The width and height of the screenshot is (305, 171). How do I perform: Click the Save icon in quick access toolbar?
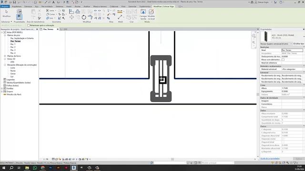[x=14, y=2]
